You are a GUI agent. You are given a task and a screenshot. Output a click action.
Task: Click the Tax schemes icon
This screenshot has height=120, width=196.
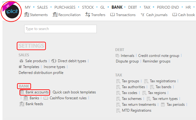pyautogui.click(x=118, y=99)
